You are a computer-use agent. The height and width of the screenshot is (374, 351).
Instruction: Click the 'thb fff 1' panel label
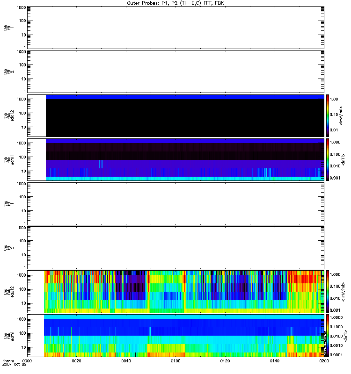tap(8, 28)
